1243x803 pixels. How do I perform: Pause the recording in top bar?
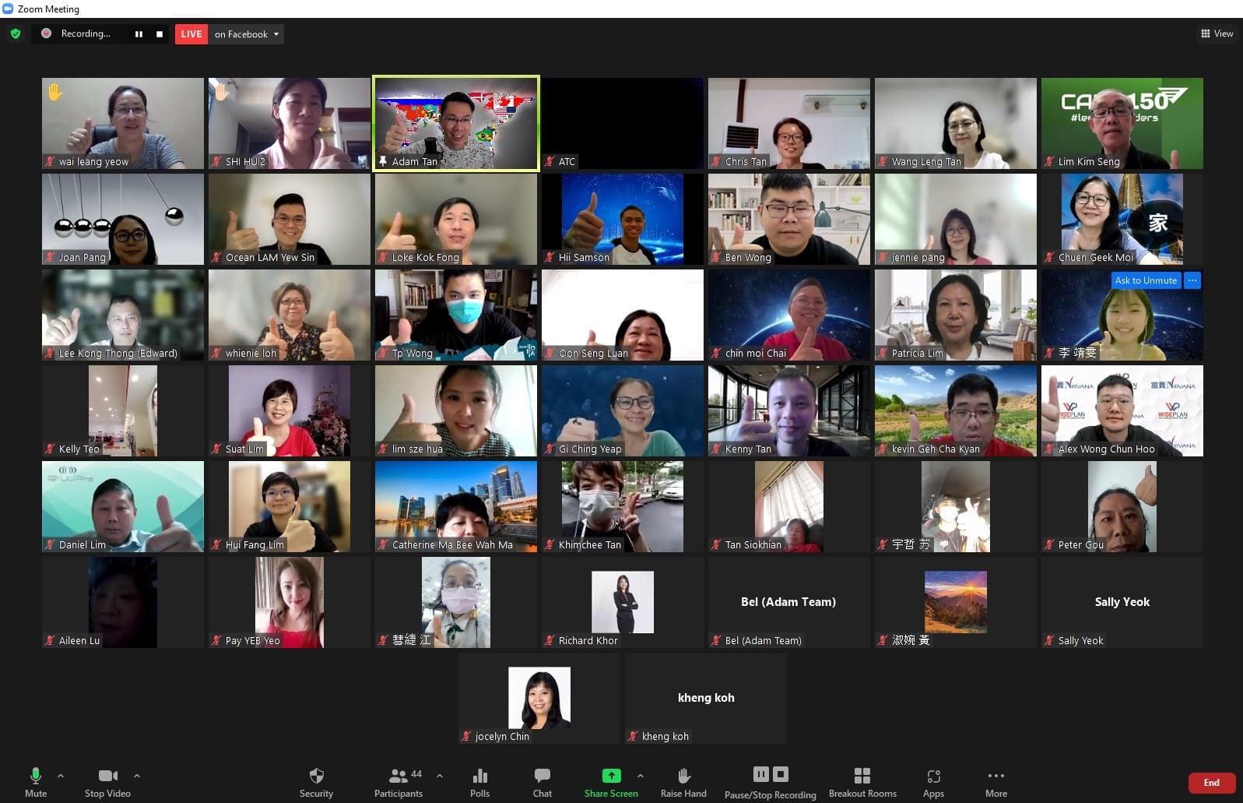point(139,34)
